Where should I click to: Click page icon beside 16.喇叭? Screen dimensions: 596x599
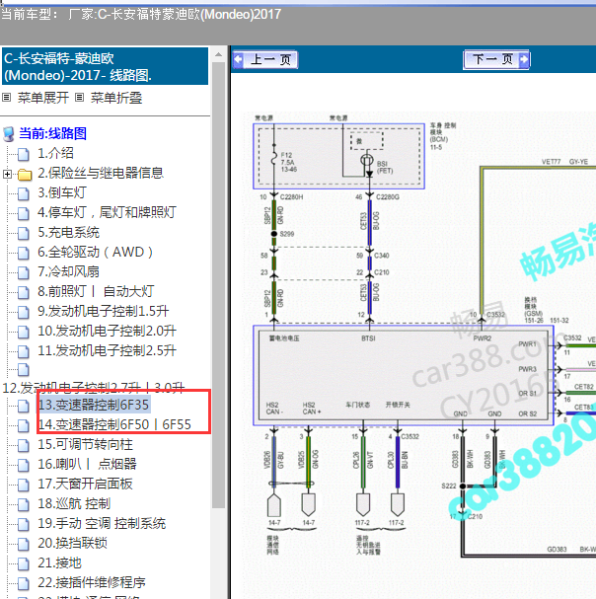pyautogui.click(x=24, y=466)
